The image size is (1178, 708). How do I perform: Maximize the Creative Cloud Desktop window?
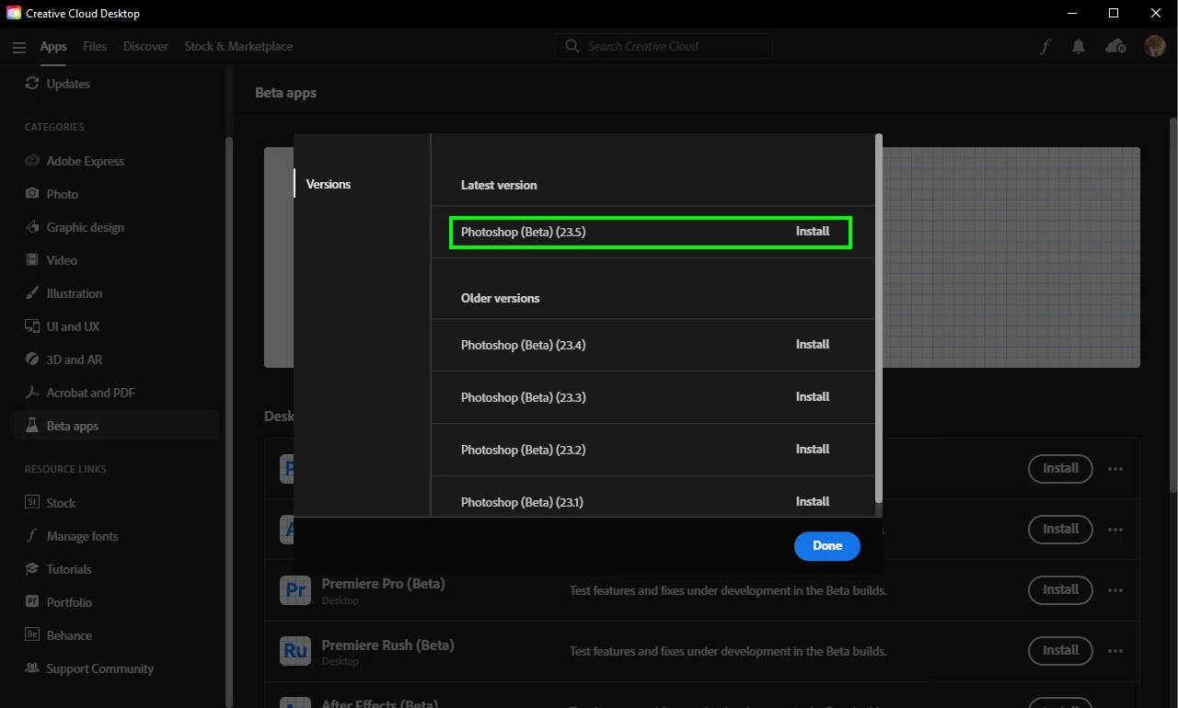[1114, 13]
